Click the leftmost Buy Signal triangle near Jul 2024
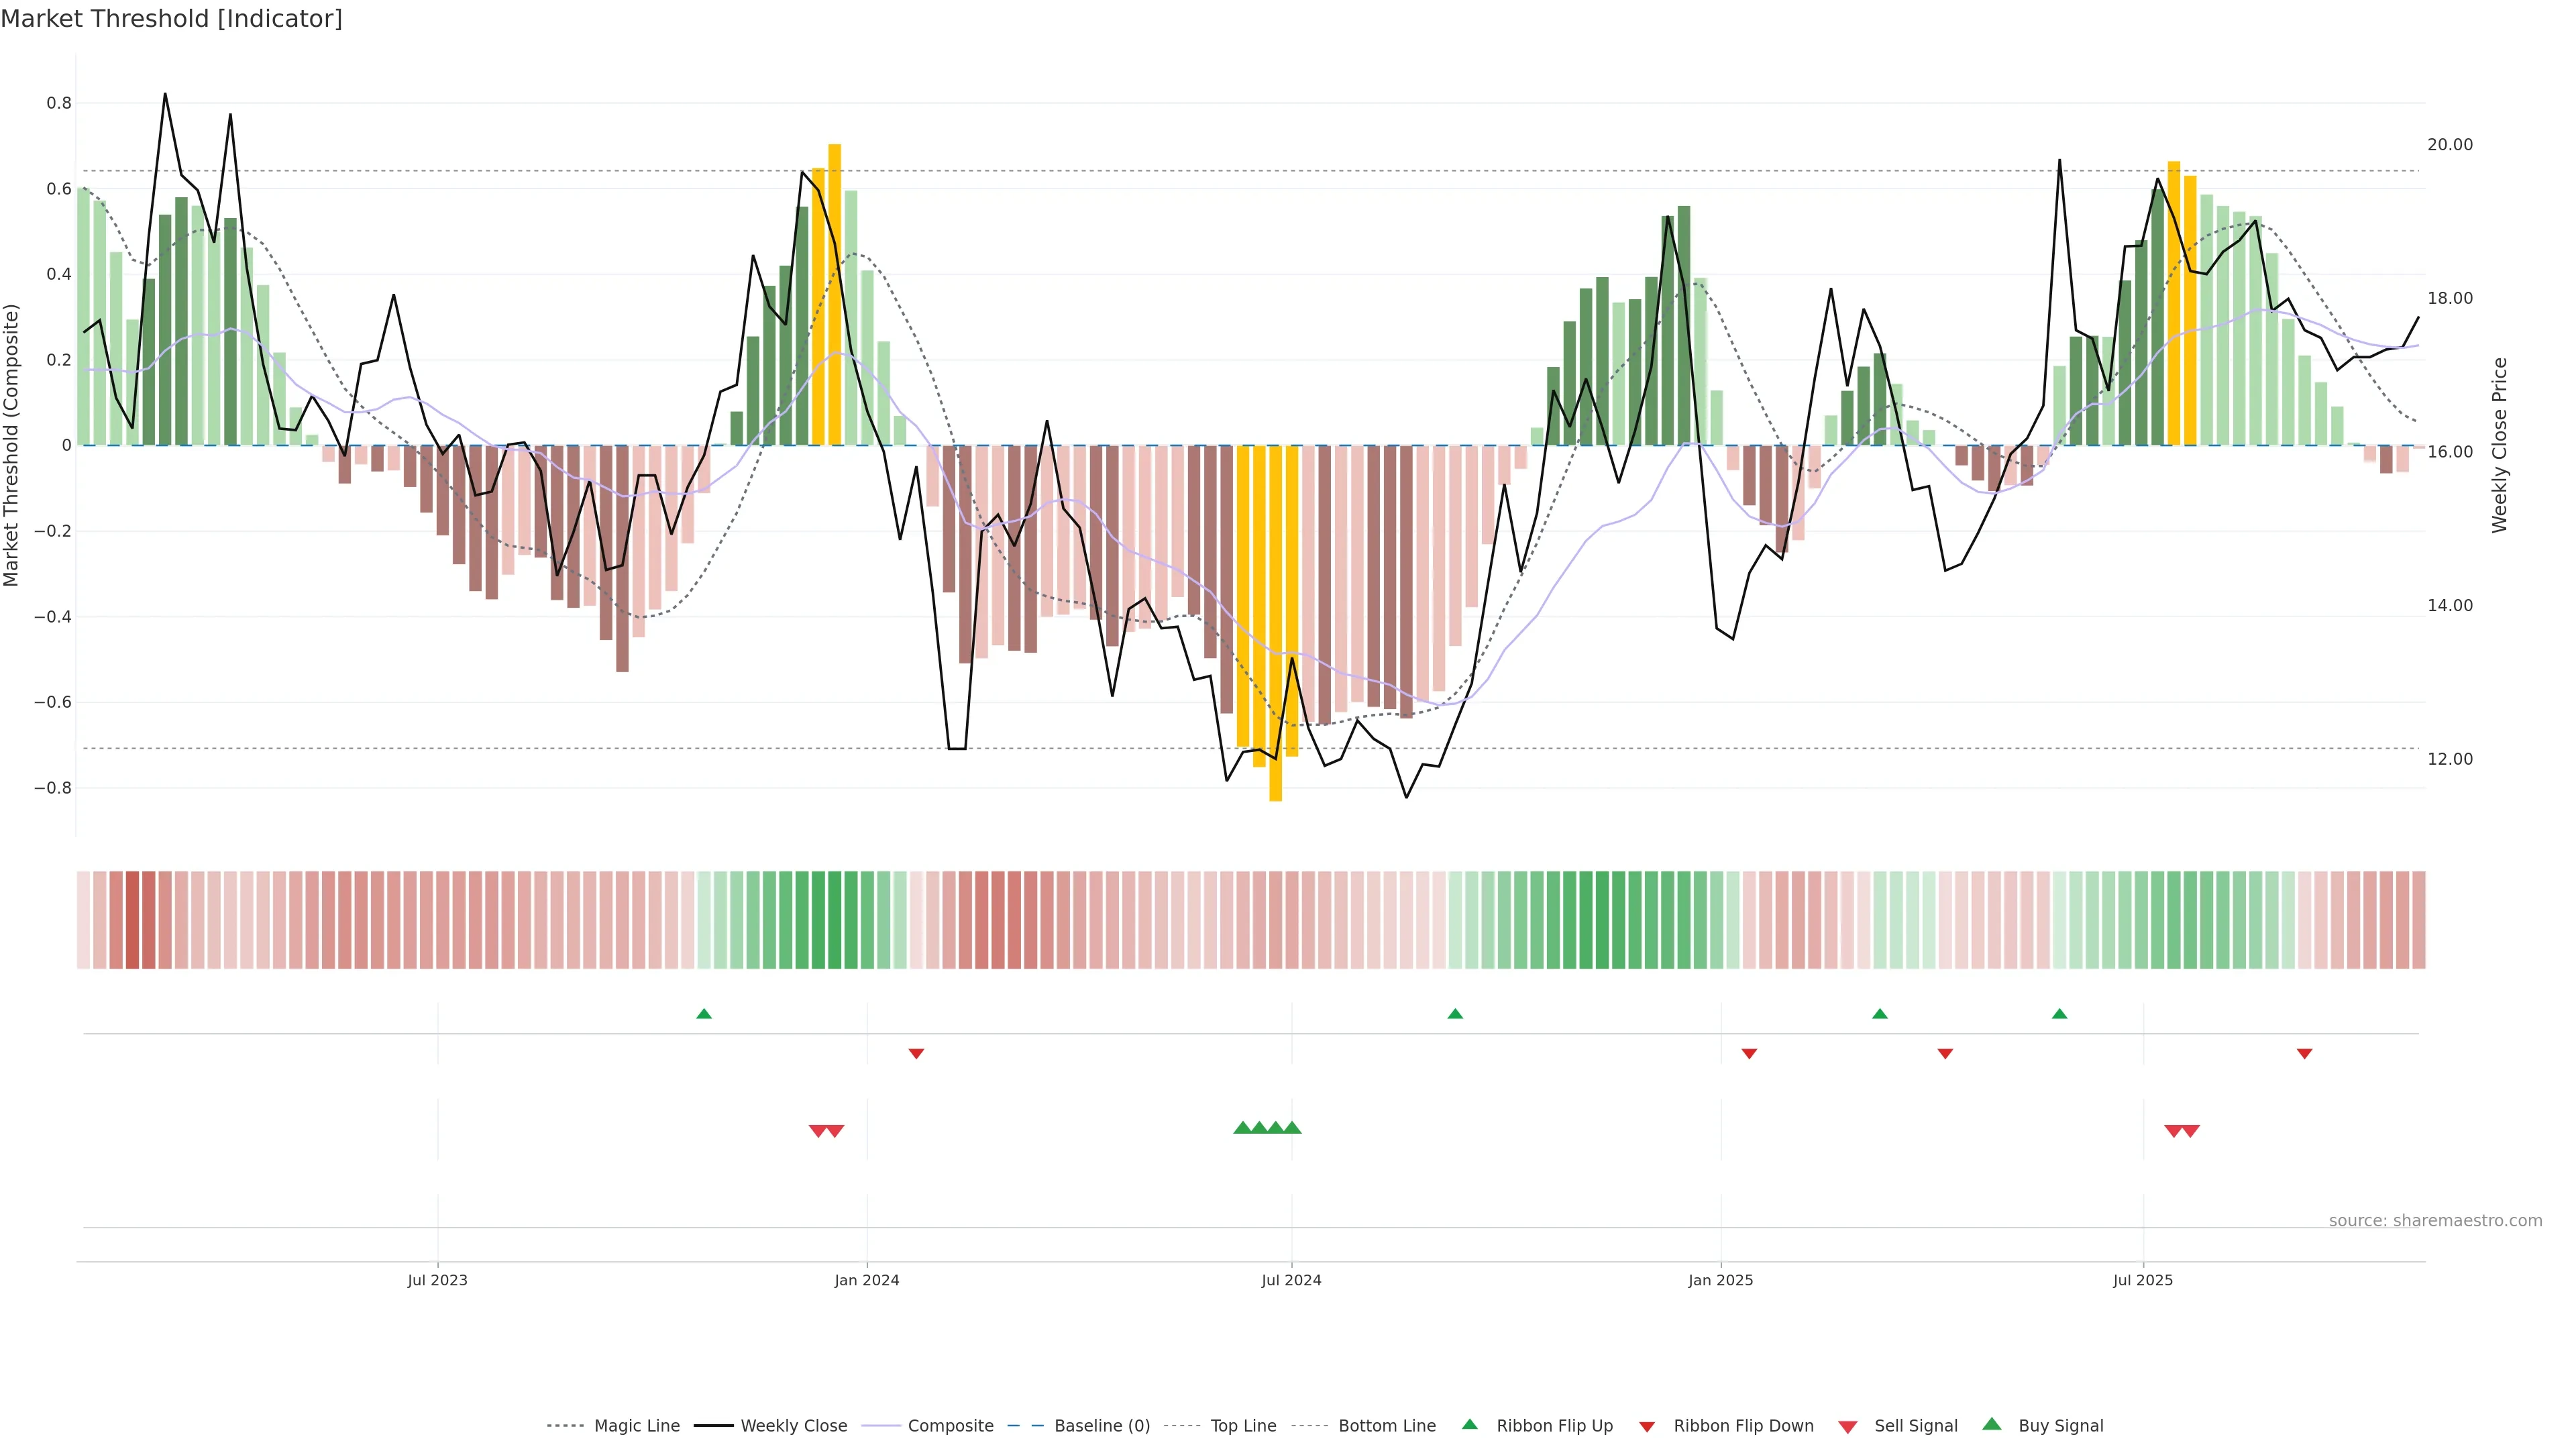Screen dimensions: 2576x1449 point(1242,1128)
